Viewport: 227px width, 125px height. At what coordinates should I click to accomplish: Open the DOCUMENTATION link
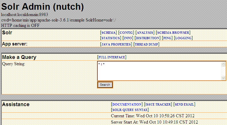pyautogui.click(x=127, y=104)
